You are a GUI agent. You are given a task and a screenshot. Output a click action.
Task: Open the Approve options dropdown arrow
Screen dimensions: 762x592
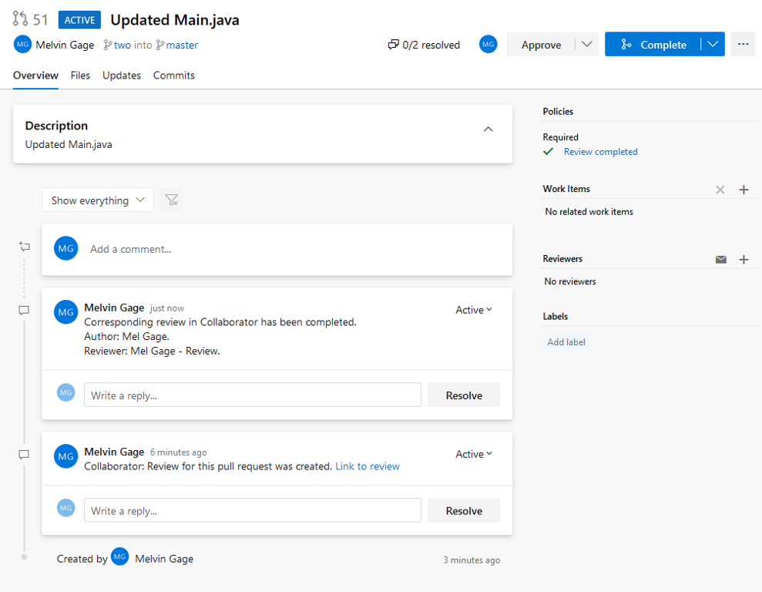pos(586,44)
